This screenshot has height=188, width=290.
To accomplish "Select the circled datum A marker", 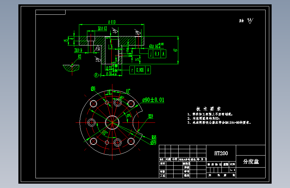I will [x=96, y=75].
